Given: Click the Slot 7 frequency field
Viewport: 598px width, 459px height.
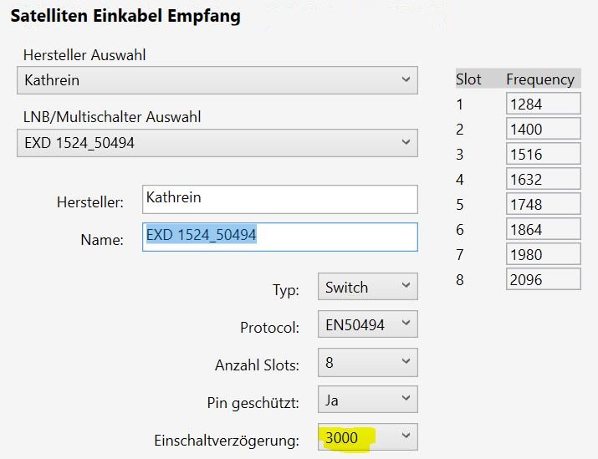Looking at the screenshot, I should click(x=543, y=254).
